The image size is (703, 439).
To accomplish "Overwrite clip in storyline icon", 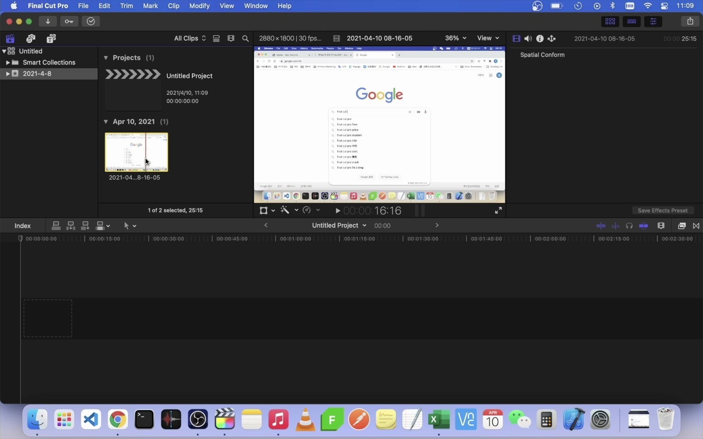I will (100, 226).
